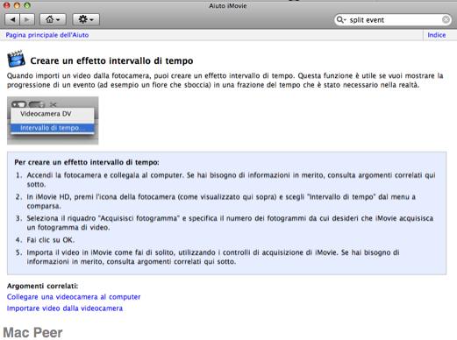Viewport: 457px width, 340px height.
Task: Click 'Intervallo di tempo...' in the illustration
Action: 53,128
